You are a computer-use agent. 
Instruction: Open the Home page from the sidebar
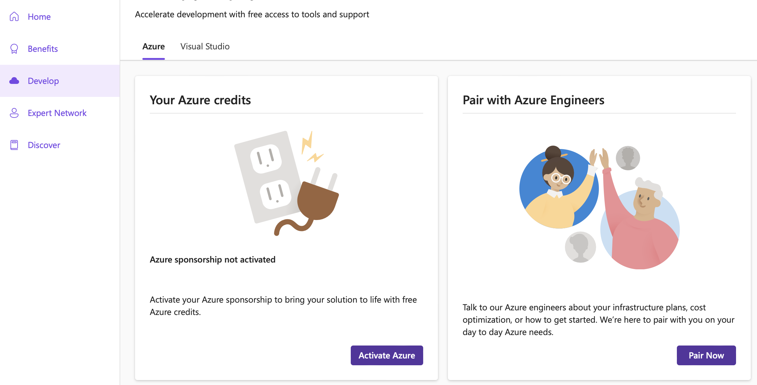39,17
